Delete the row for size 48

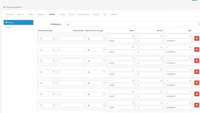[197, 83]
